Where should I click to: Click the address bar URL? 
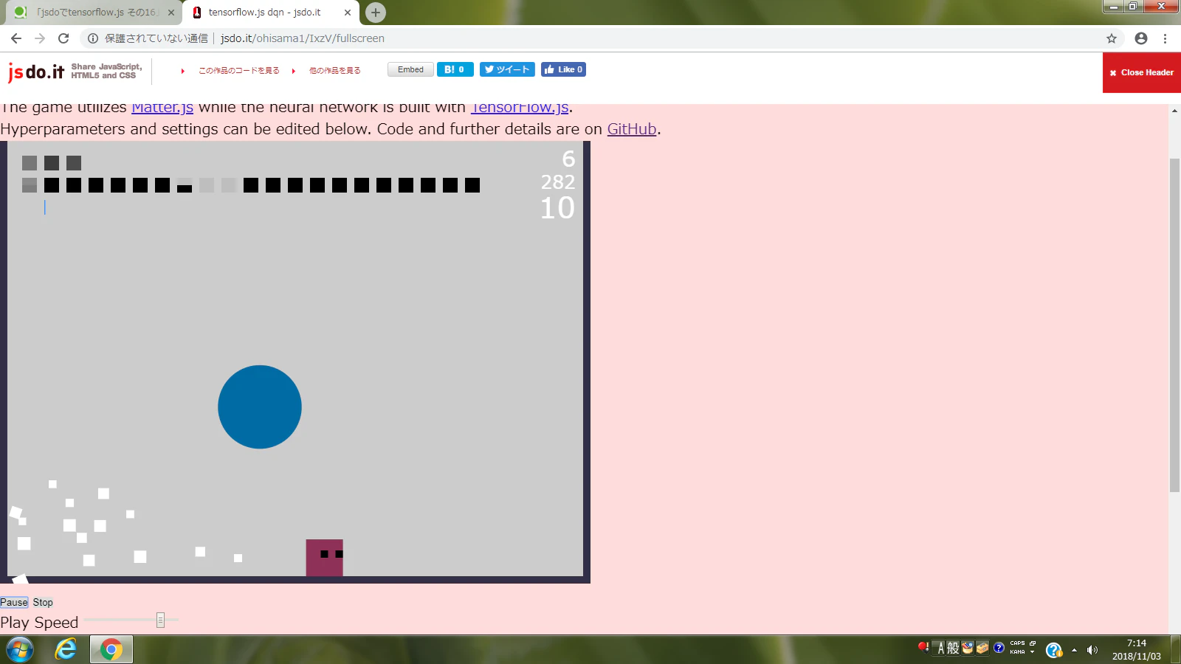[303, 38]
